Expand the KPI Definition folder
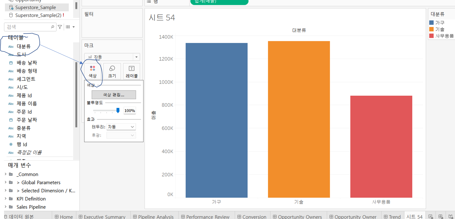This screenshot has height=219, width=455. pos(6,198)
